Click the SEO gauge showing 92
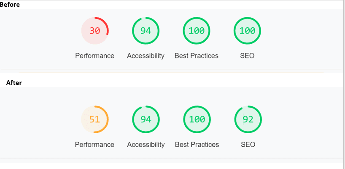 point(248,119)
